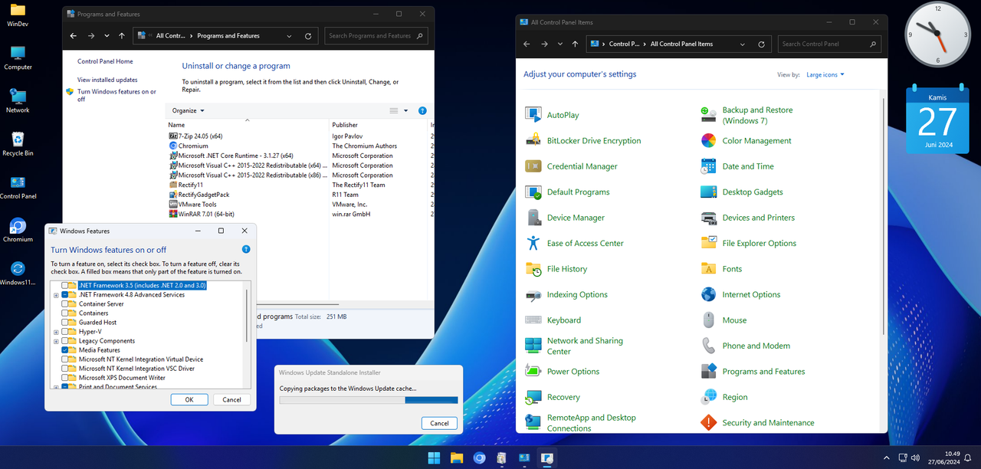Image resolution: width=981 pixels, height=469 pixels.
Task: Open the Fonts item
Action: point(721,269)
